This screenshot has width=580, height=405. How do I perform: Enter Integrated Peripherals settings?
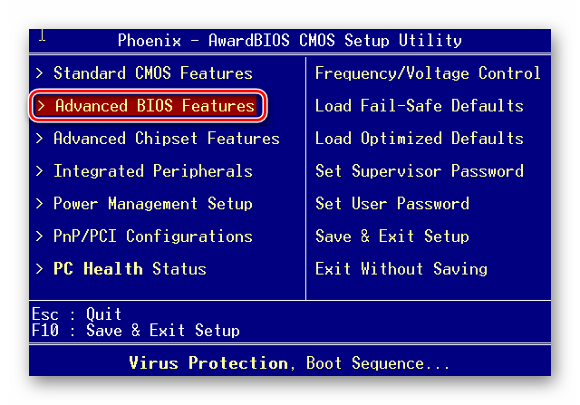152,171
